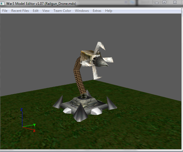The image size is (183, 152).
Task: Open the Windows menu
Action: click(x=82, y=11)
